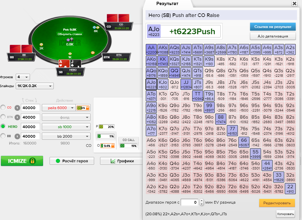Image resolution: width=302 pixels, height=220 pixels.
Task: Click the lock on CO 35% range
Action: tap(87, 108)
